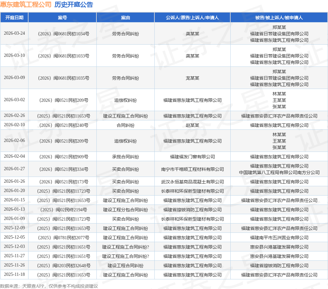Click case number (2025)闽02民终2194号
This screenshot has height=289, width=328.
63,210
